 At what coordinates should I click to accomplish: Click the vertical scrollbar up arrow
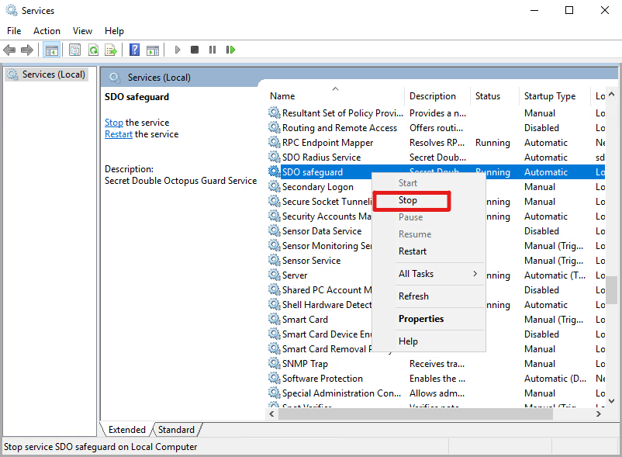[x=612, y=95]
